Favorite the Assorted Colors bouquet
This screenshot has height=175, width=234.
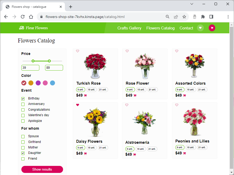point(177,51)
